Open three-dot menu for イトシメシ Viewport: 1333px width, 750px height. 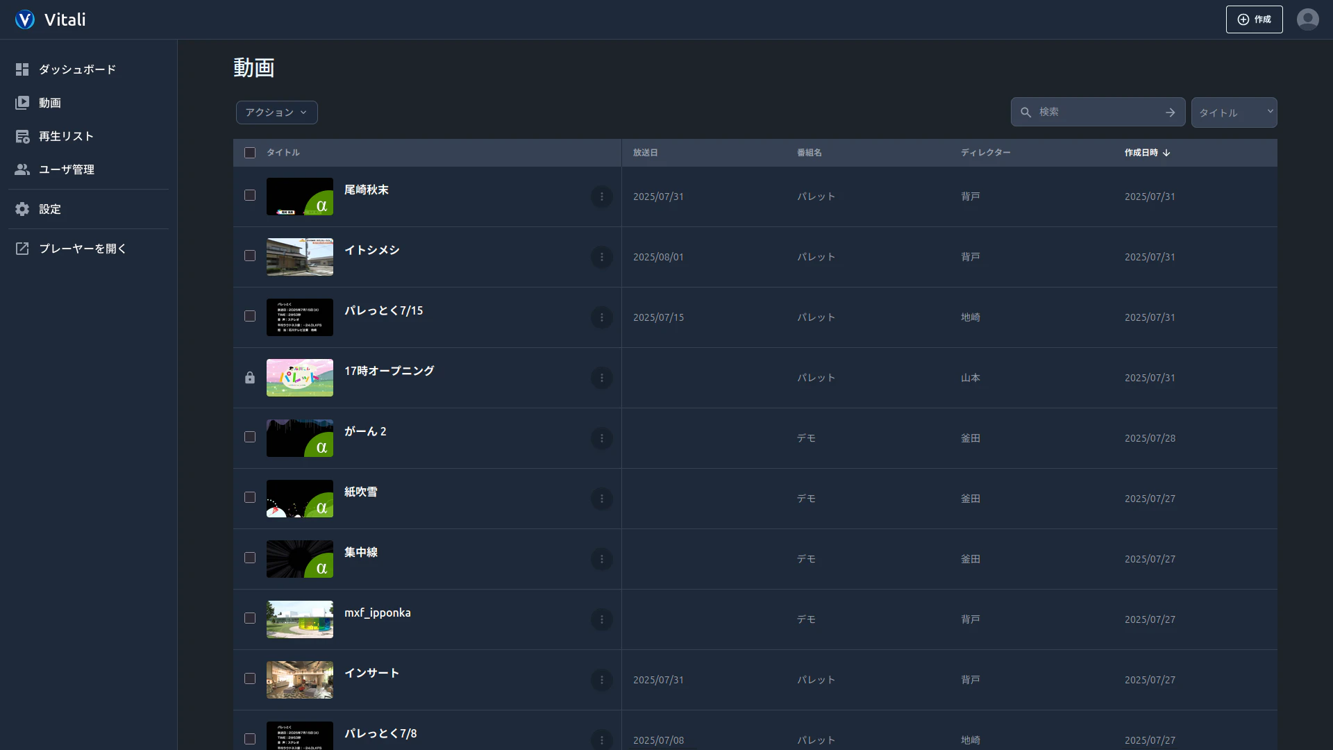click(x=601, y=257)
